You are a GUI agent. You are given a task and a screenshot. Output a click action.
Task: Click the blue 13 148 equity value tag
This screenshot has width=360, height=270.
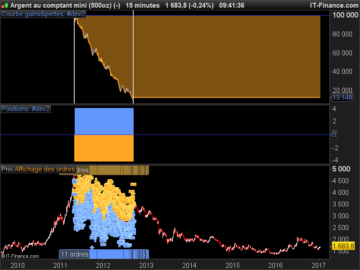tap(342, 98)
